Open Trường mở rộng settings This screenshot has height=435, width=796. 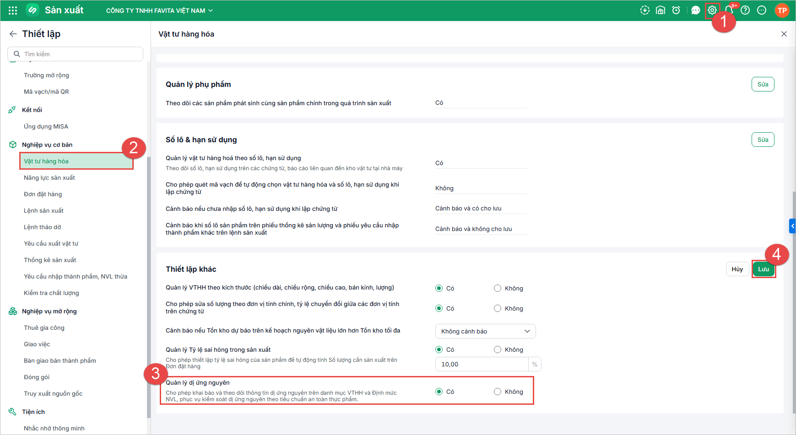pos(46,75)
